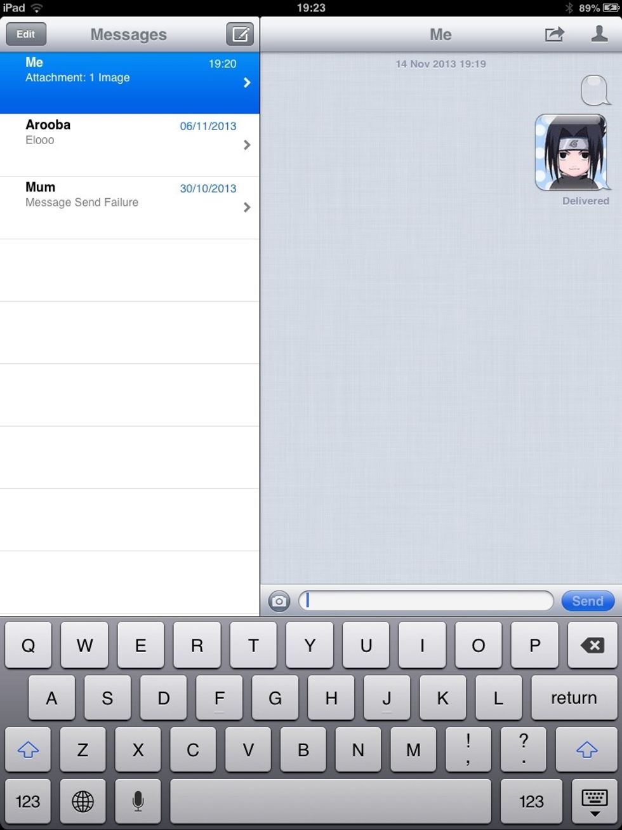
Task: Tap the exclamation comma key
Action: tap(468, 750)
